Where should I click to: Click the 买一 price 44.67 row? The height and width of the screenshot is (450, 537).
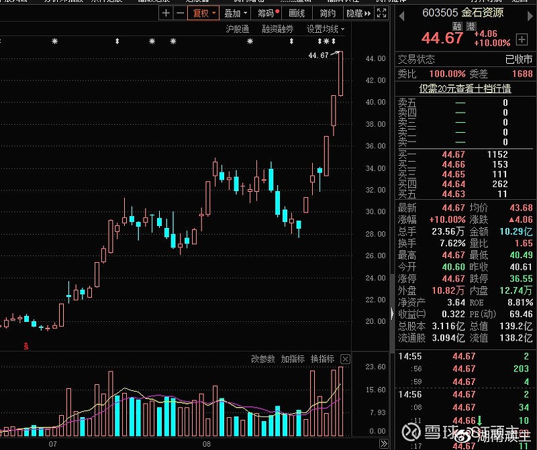[465, 155]
